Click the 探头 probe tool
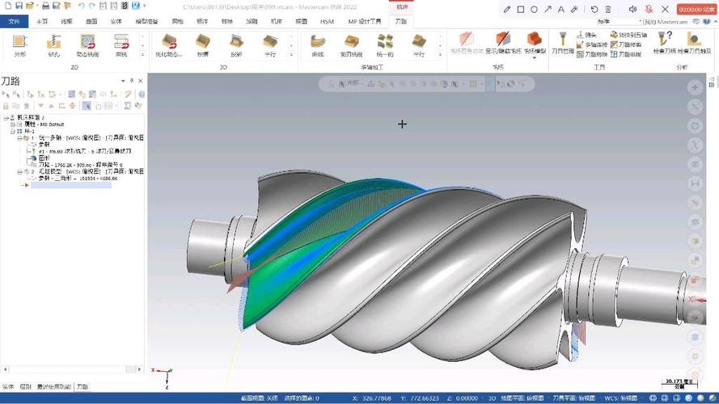Viewport: 719px width, 404px height. (586, 35)
